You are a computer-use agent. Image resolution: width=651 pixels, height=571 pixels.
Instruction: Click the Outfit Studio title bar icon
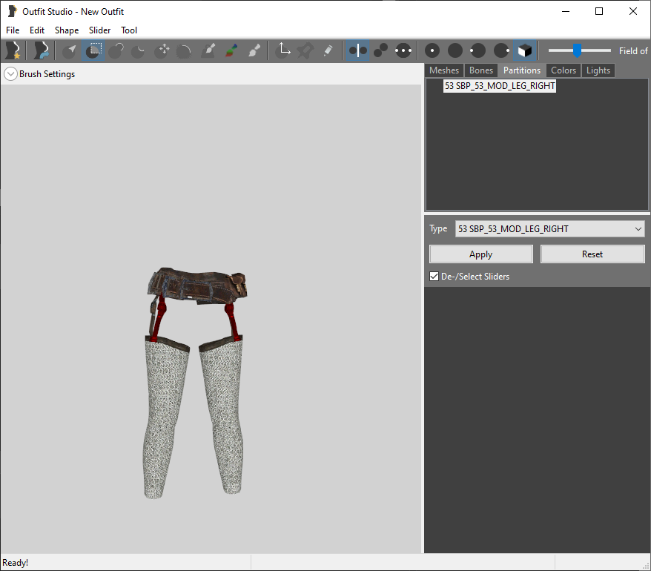13,11
